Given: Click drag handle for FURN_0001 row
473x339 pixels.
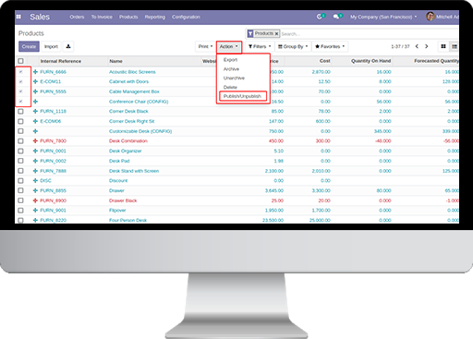Looking at the screenshot, I should click(35, 151).
